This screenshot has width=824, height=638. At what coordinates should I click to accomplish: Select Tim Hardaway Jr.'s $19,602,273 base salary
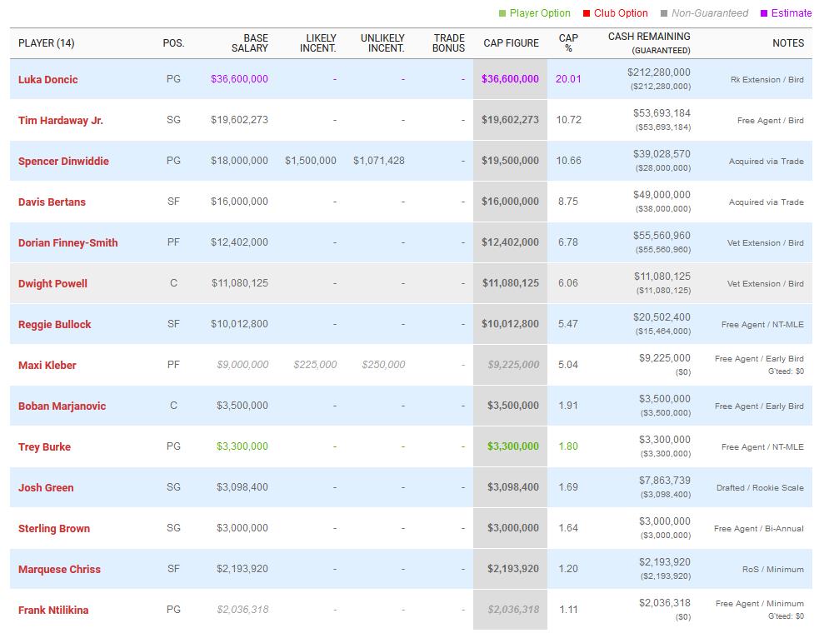click(x=240, y=120)
